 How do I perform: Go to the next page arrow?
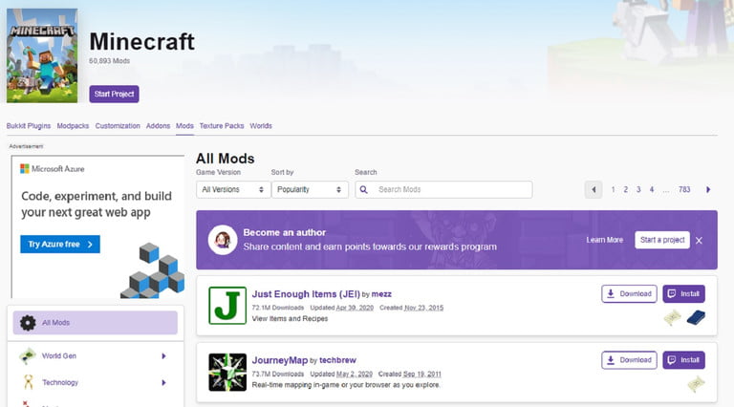click(708, 189)
